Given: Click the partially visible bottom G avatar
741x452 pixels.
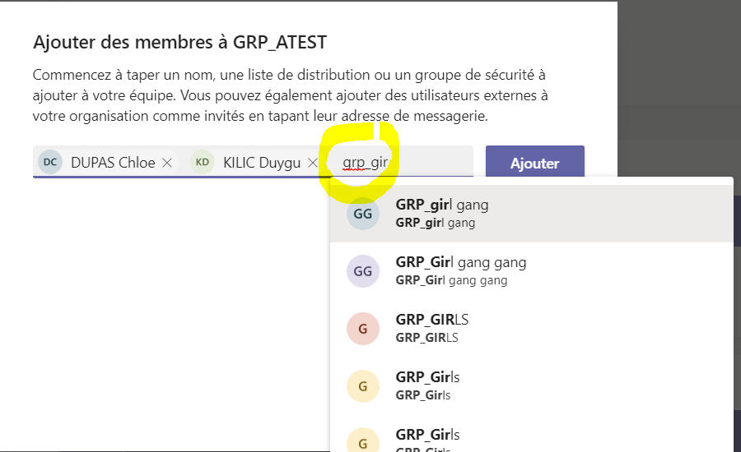Looking at the screenshot, I should click(x=363, y=440).
